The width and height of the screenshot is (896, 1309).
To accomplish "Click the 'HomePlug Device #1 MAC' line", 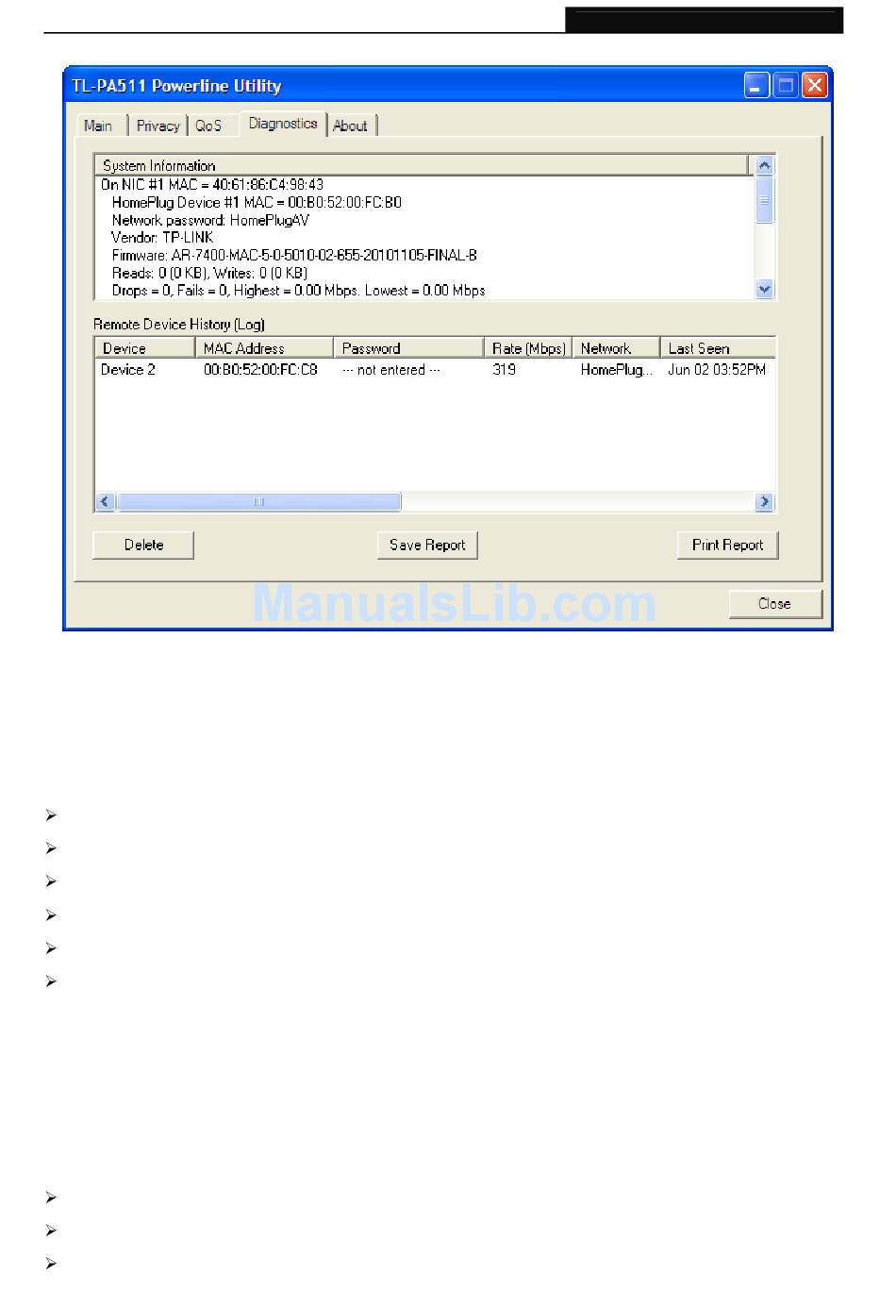I will [257, 203].
